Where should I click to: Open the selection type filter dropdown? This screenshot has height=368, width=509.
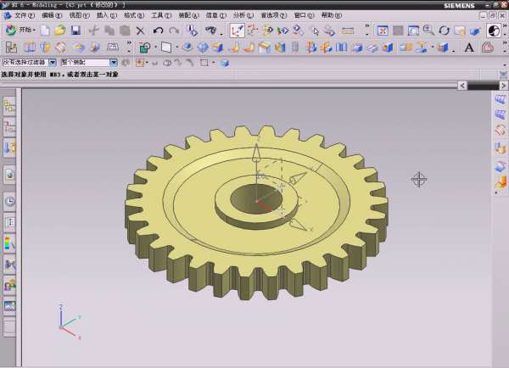[53, 62]
